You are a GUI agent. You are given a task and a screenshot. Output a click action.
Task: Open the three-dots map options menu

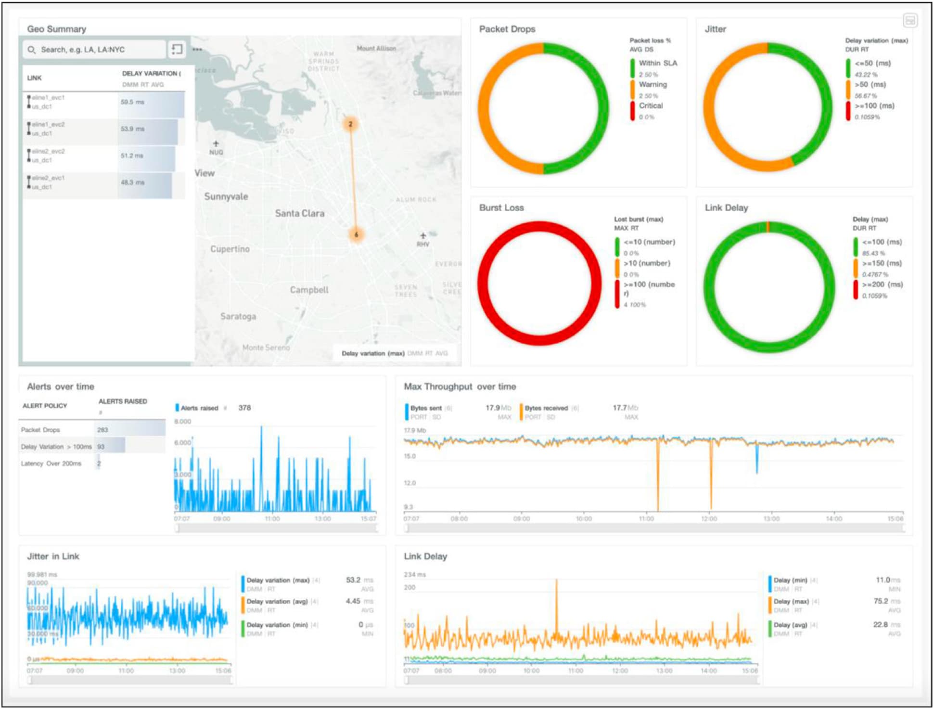click(197, 49)
